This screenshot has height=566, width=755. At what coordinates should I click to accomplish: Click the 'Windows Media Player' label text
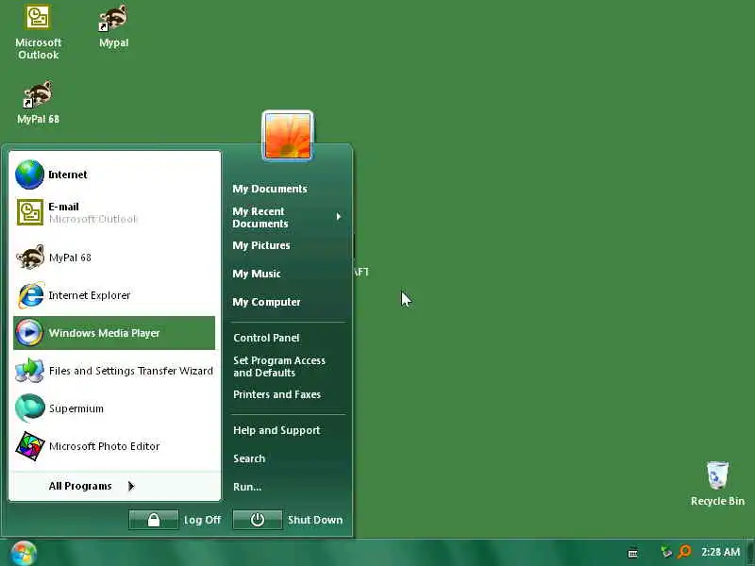104,333
